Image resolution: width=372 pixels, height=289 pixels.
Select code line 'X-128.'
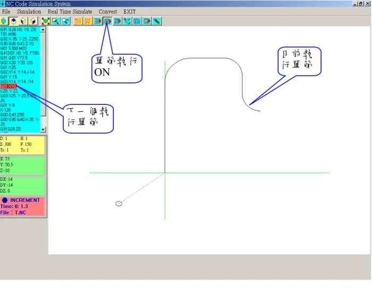pyautogui.click(x=6, y=110)
